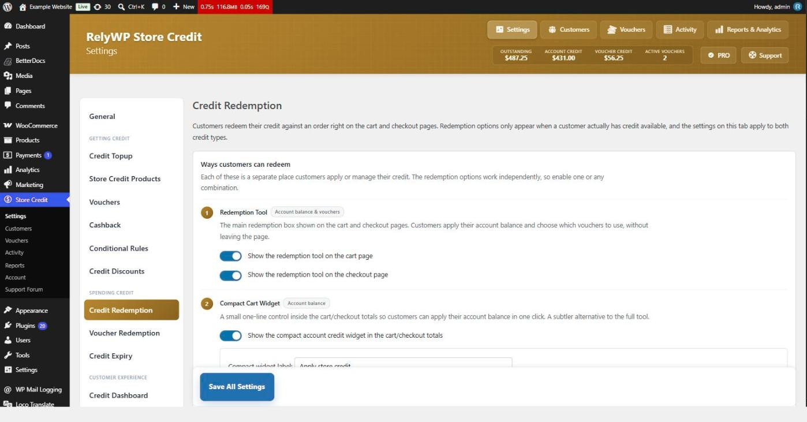Select Credit Redemption section

tap(132, 310)
